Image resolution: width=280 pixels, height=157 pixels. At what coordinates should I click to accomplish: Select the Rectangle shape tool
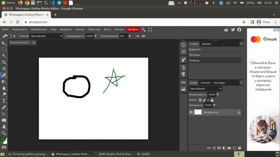4,120
